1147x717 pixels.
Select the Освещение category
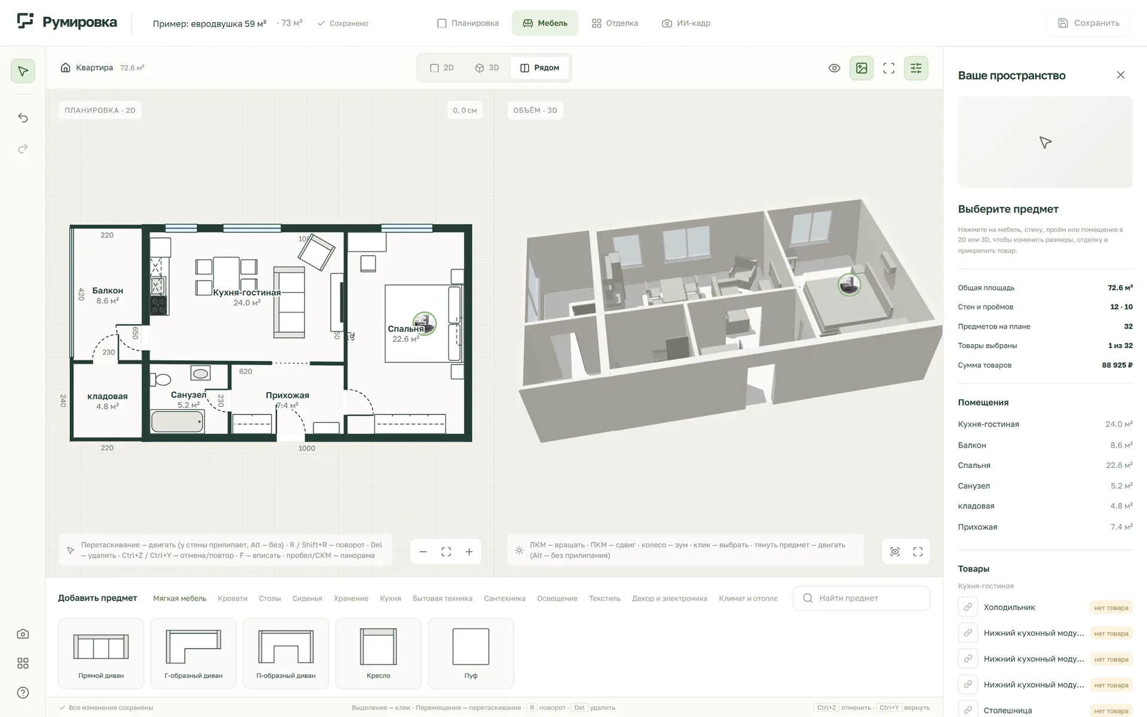click(x=557, y=598)
